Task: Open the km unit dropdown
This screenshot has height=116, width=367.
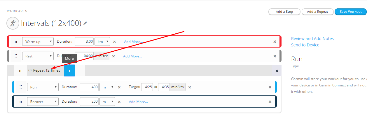Action: (x=104, y=41)
